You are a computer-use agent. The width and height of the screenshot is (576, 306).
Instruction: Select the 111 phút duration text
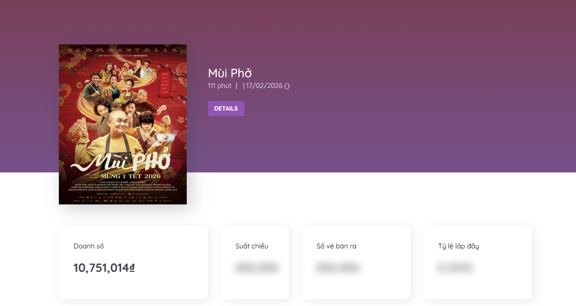click(x=220, y=86)
